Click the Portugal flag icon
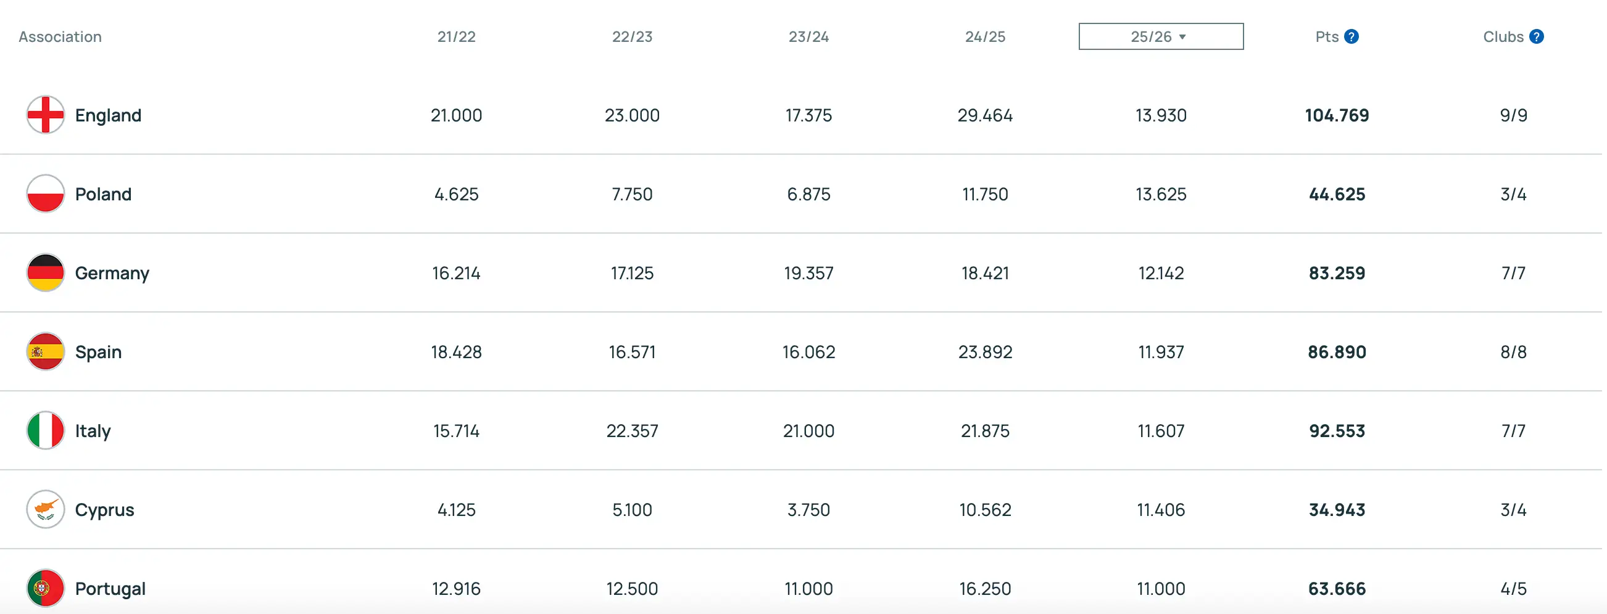This screenshot has width=1607, height=614. pyautogui.click(x=46, y=589)
